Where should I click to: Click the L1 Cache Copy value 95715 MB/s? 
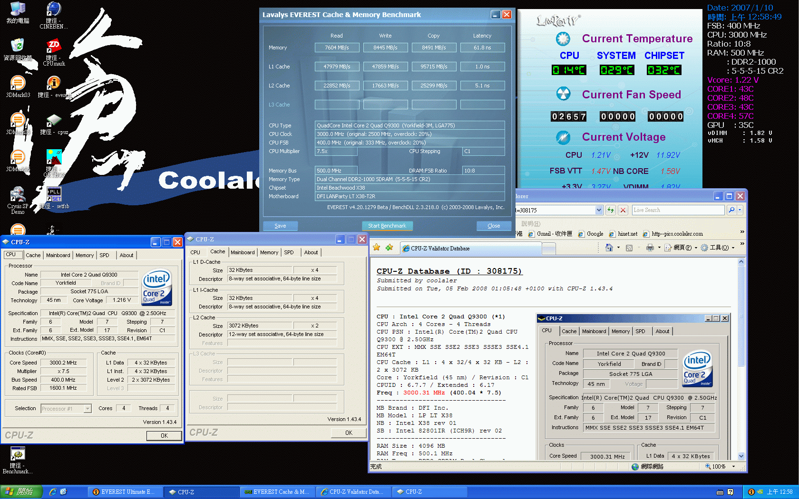[x=434, y=67]
